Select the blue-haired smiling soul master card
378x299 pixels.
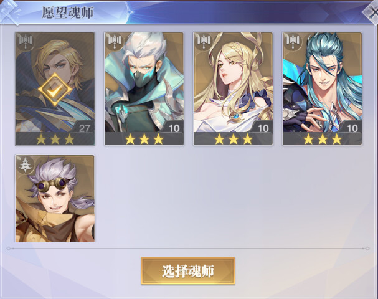pos(323,88)
